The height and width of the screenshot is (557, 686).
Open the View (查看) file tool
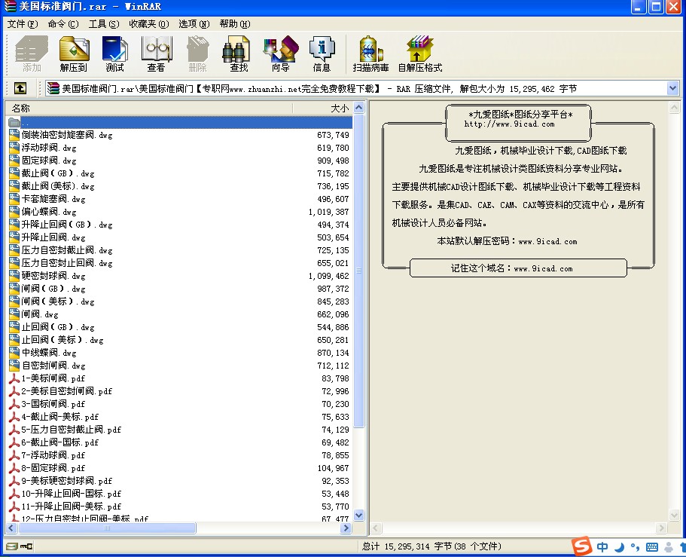click(156, 54)
